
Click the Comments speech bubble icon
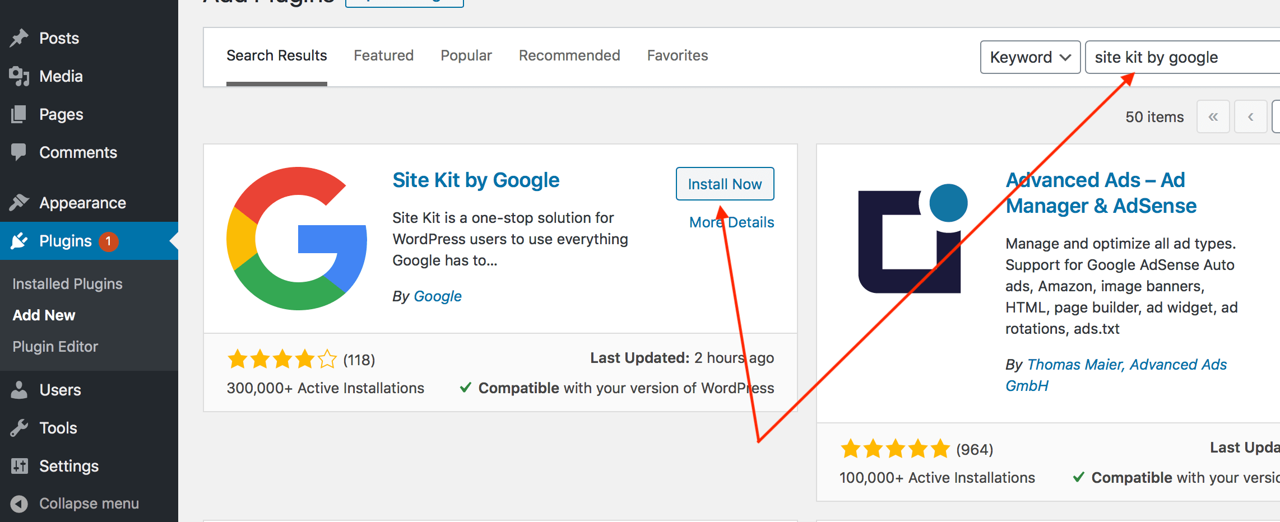[x=20, y=152]
